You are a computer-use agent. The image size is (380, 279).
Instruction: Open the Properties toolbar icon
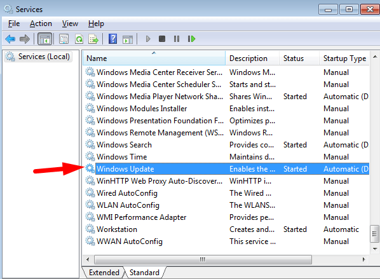(x=64, y=39)
